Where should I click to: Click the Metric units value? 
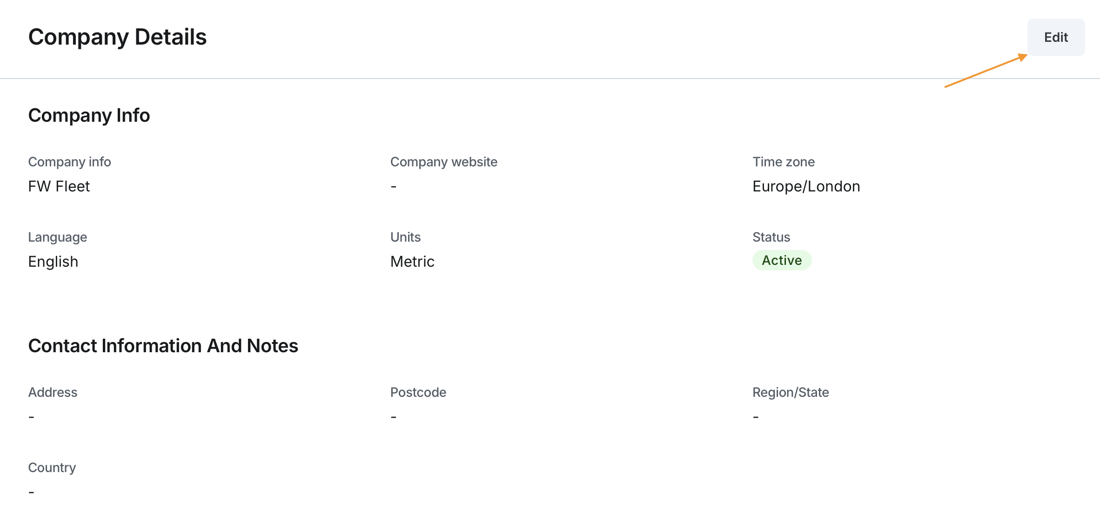tap(412, 262)
